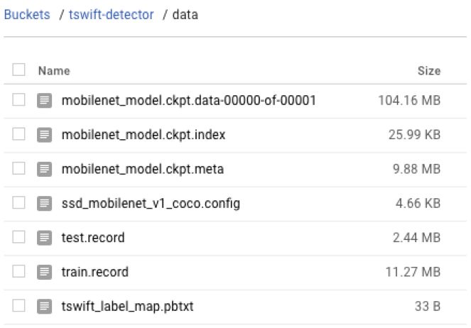Click file icon beside tswift_label_map.pbtxt
The height and width of the screenshot is (328, 471).
[x=45, y=307]
